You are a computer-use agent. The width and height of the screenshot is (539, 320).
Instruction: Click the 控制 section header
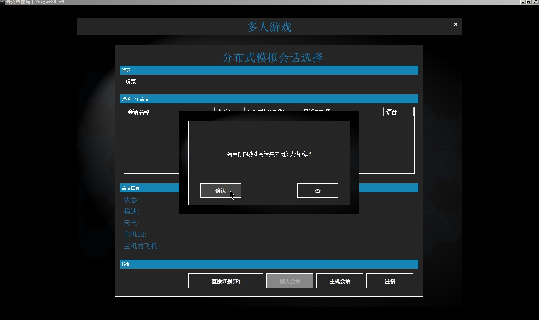[x=269, y=264]
